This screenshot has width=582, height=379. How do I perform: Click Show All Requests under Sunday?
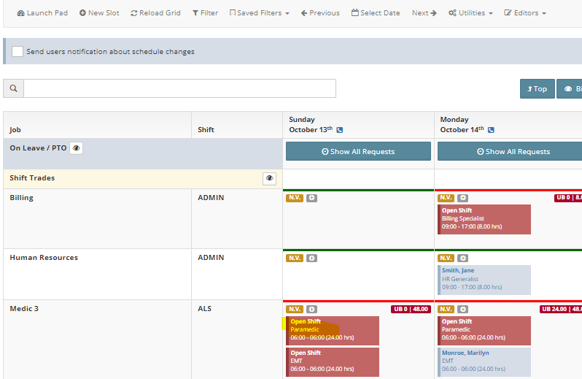click(x=357, y=151)
